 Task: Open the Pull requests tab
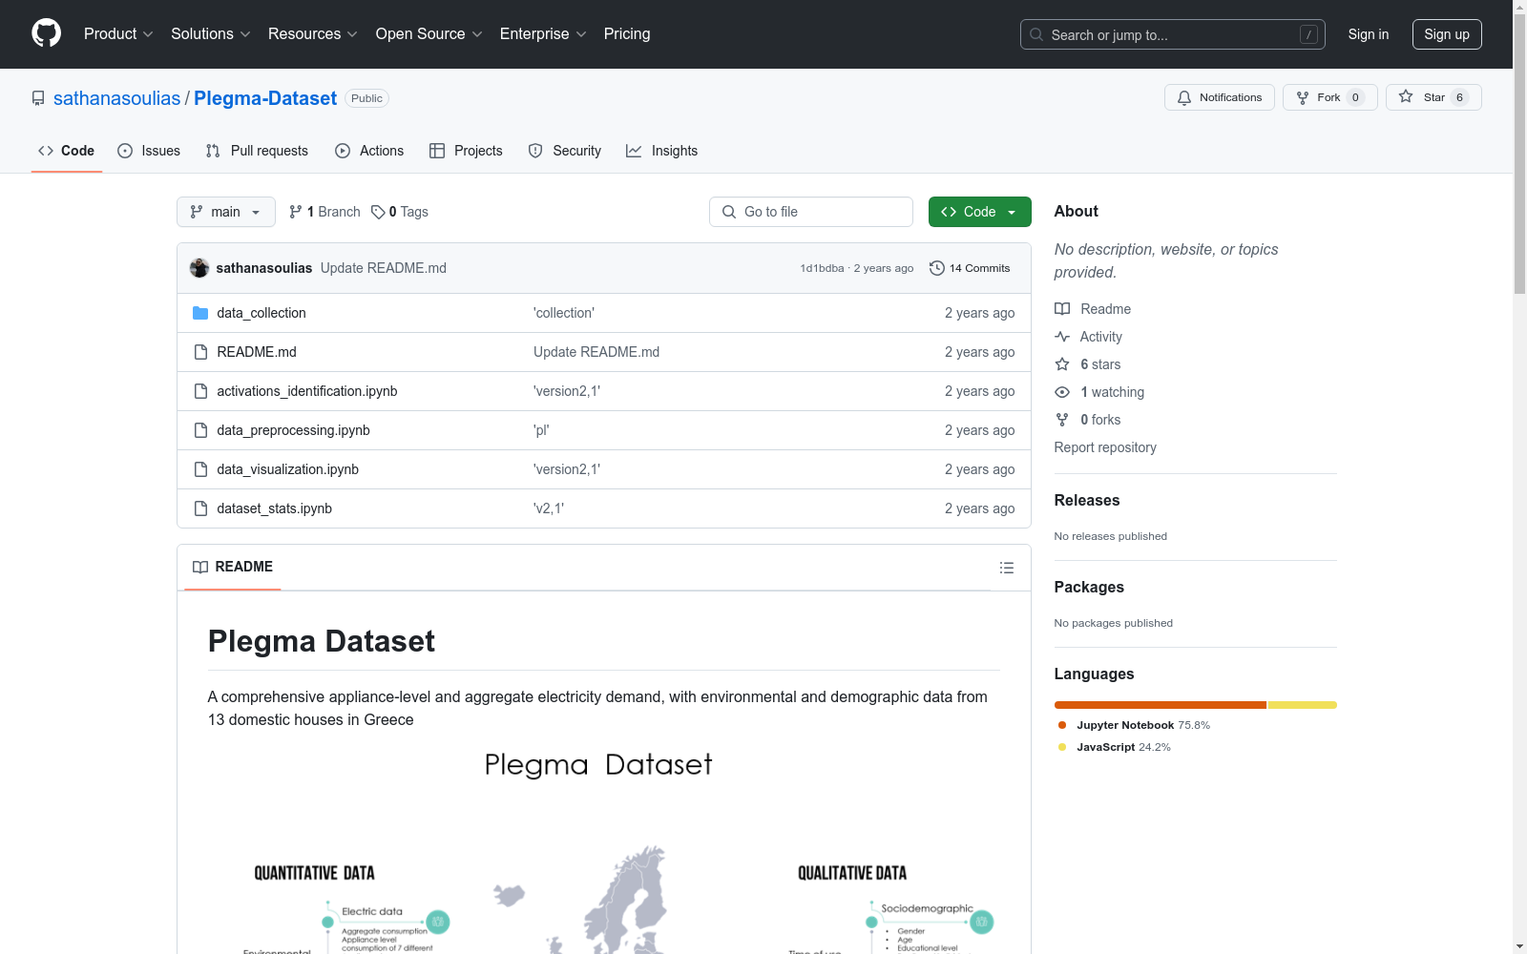pos(257,151)
